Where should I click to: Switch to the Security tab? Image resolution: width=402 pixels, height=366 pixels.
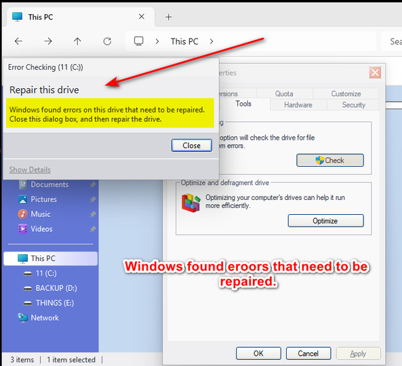point(354,105)
